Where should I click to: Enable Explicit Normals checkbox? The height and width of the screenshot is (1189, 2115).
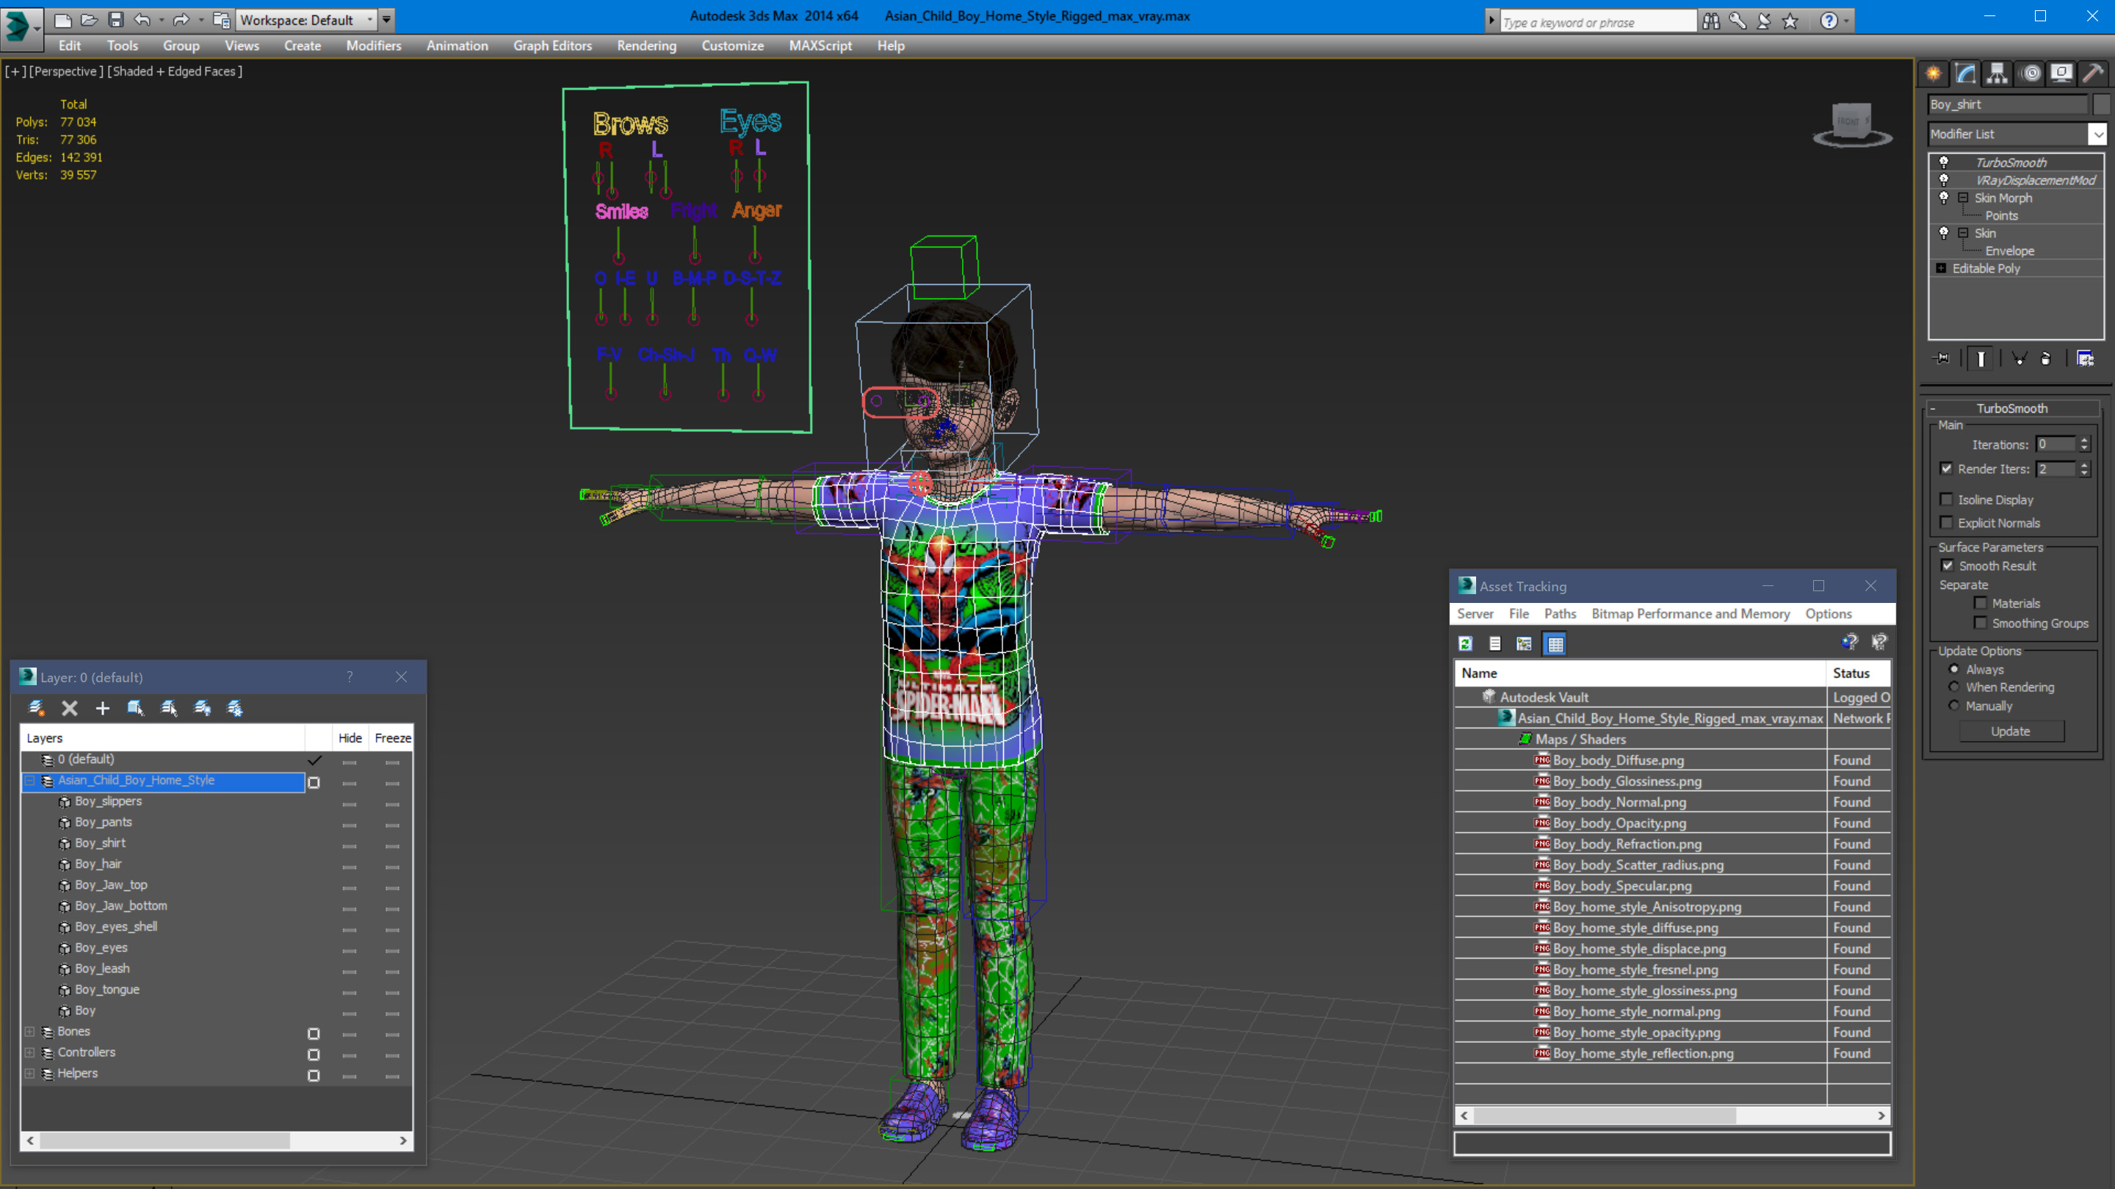click(1947, 522)
